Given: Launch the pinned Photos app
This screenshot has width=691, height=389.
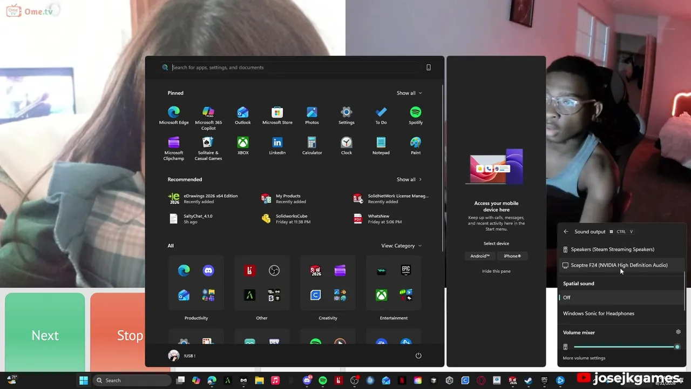Looking at the screenshot, I should coord(312,116).
